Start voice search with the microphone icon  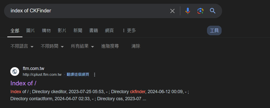(x=188, y=11)
